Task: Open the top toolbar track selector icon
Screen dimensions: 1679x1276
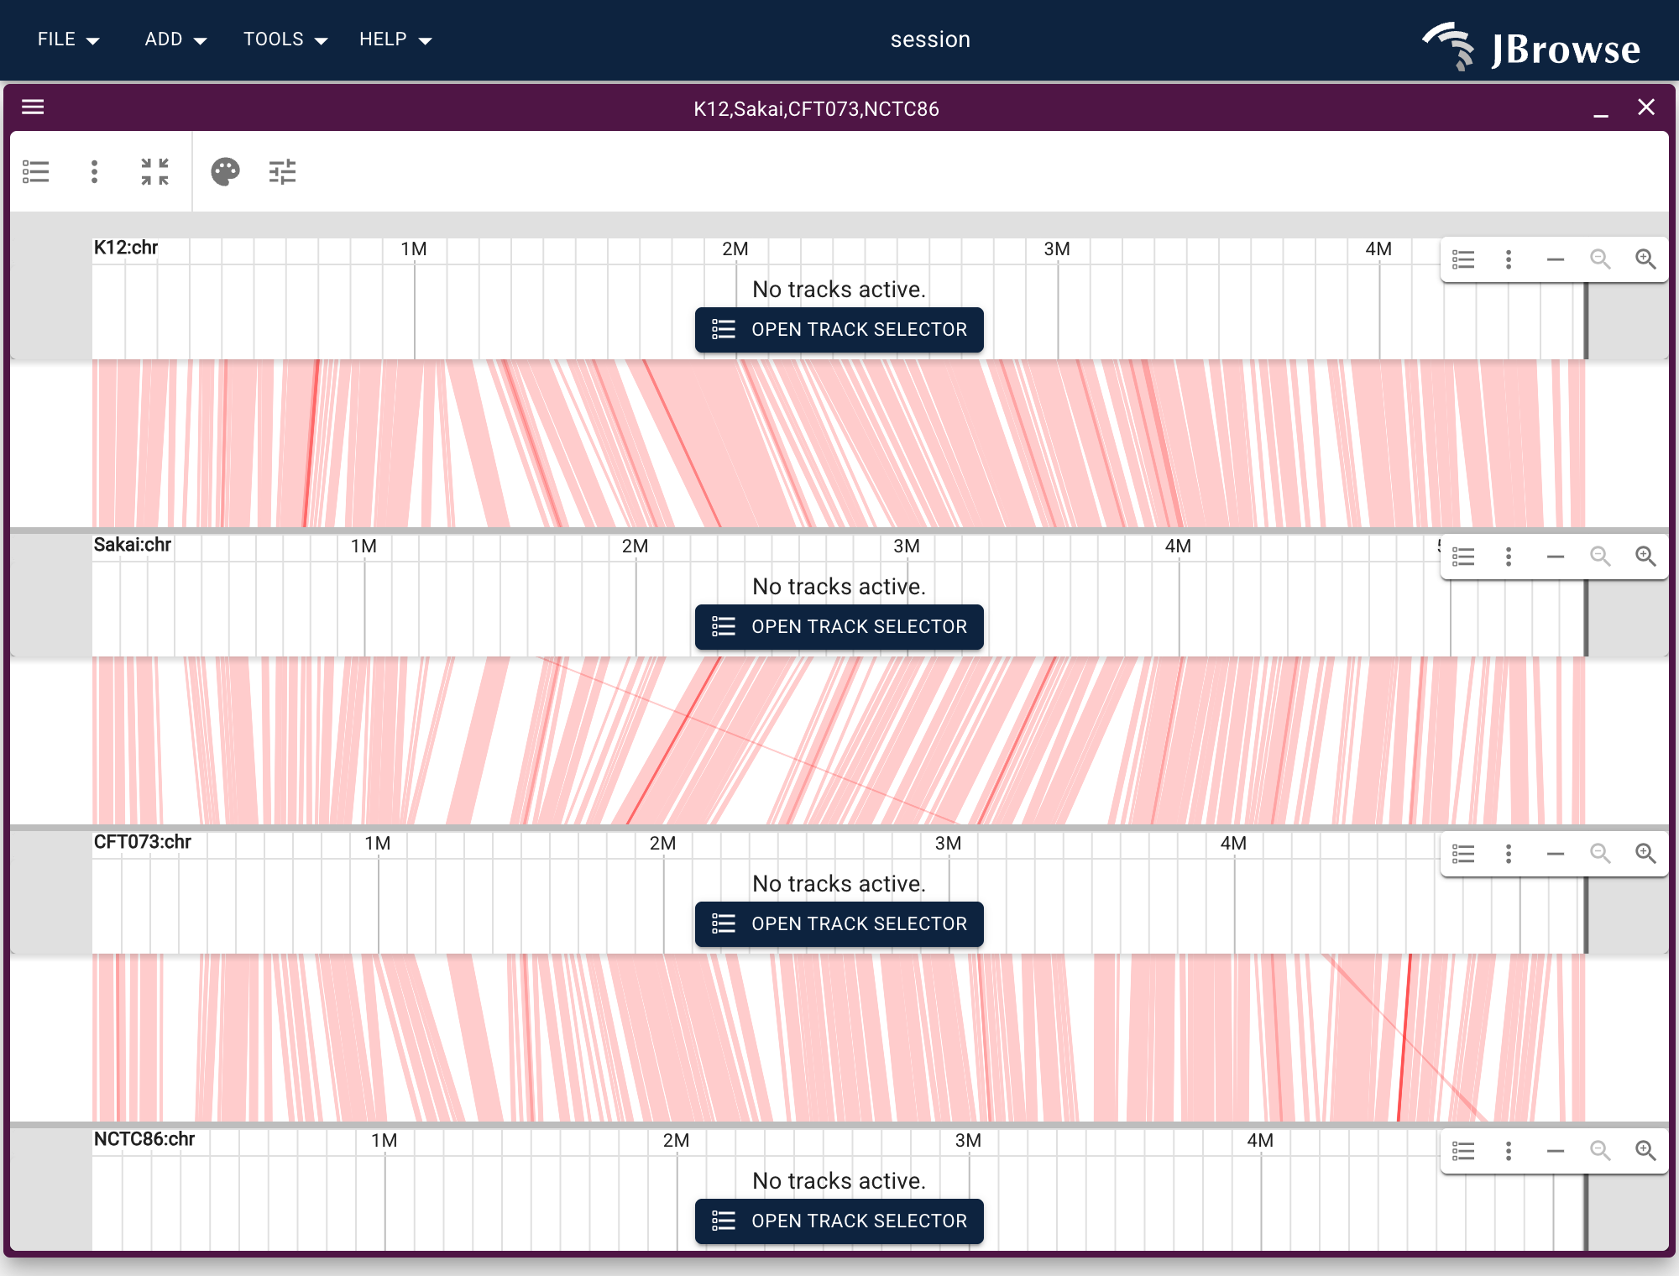Action: [x=36, y=171]
